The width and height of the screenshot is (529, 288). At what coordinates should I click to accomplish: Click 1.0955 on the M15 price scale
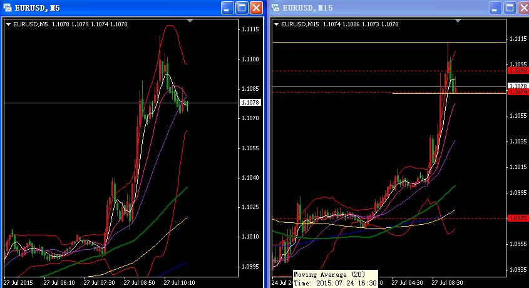click(518, 244)
